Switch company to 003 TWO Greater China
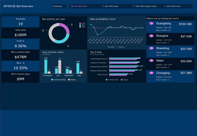This screenshot has height=136, width=197. pos(134,6)
